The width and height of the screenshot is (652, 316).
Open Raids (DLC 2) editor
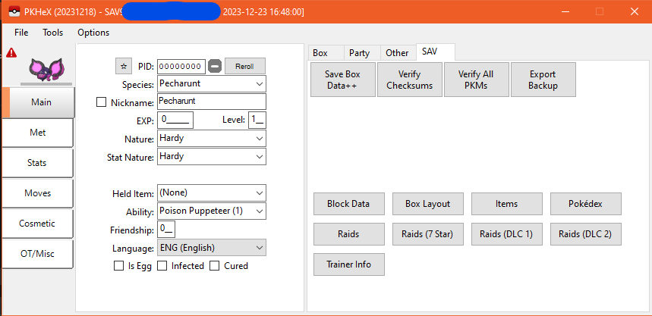(x=586, y=234)
